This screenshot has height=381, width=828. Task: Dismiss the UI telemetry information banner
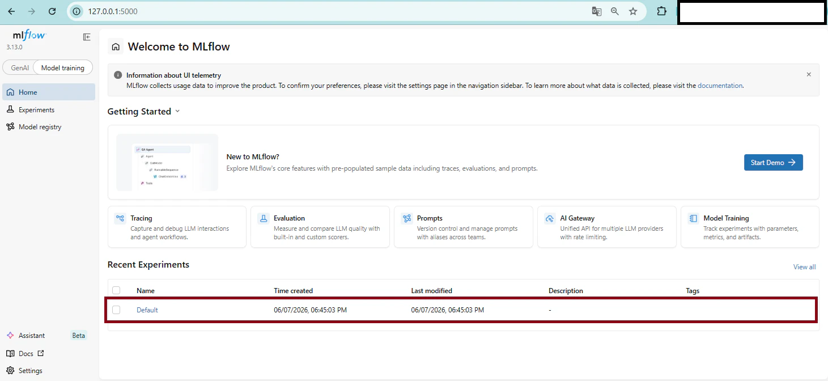pyautogui.click(x=809, y=74)
